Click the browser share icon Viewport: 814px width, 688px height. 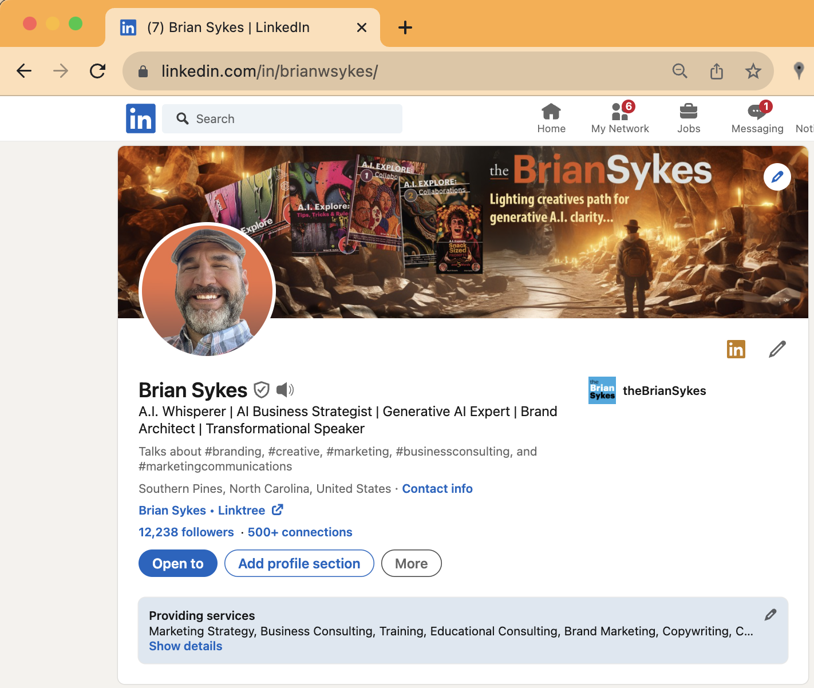pyautogui.click(x=716, y=71)
